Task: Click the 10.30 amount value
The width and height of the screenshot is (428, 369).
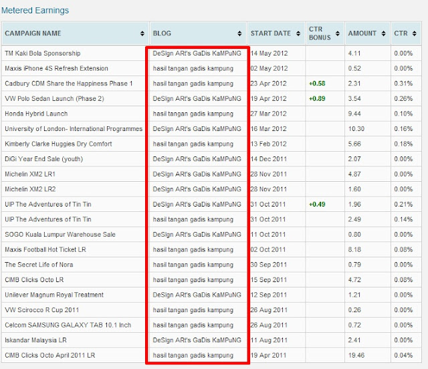Action: click(x=356, y=129)
